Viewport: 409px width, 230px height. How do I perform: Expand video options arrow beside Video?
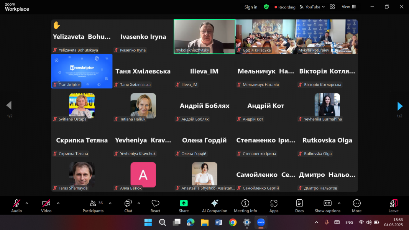(58, 203)
